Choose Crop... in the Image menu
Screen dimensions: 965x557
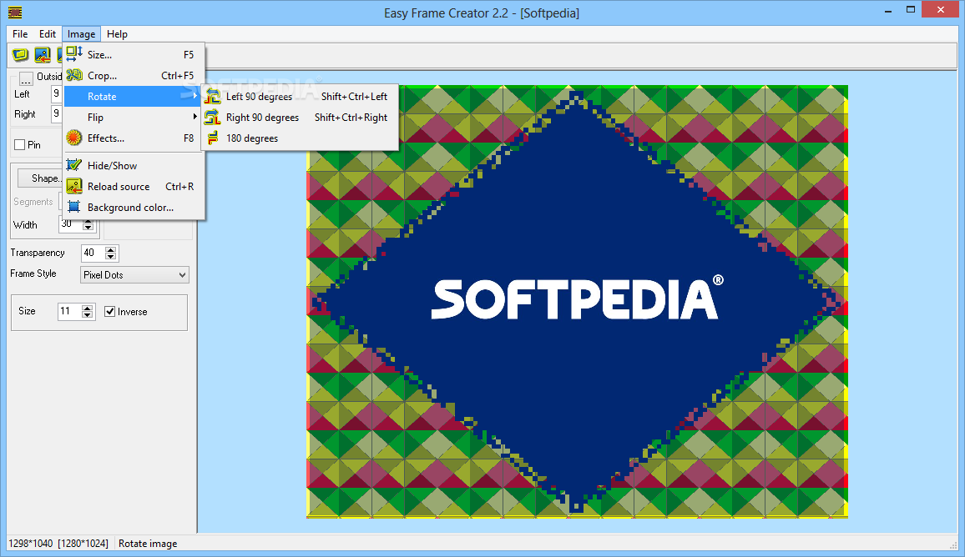coord(133,76)
